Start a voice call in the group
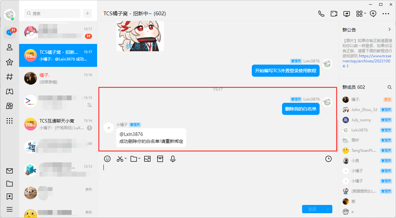Viewport: 396px width, 218px height. [x=321, y=14]
